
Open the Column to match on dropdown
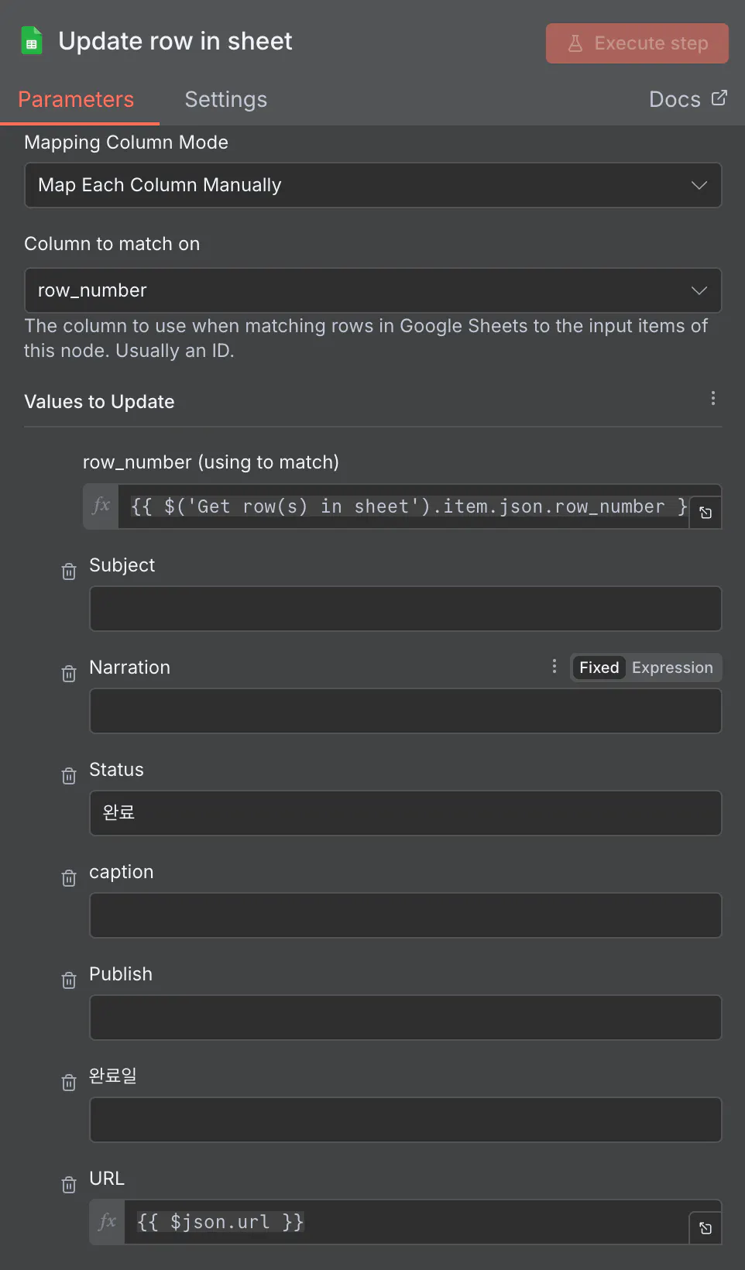pos(373,290)
